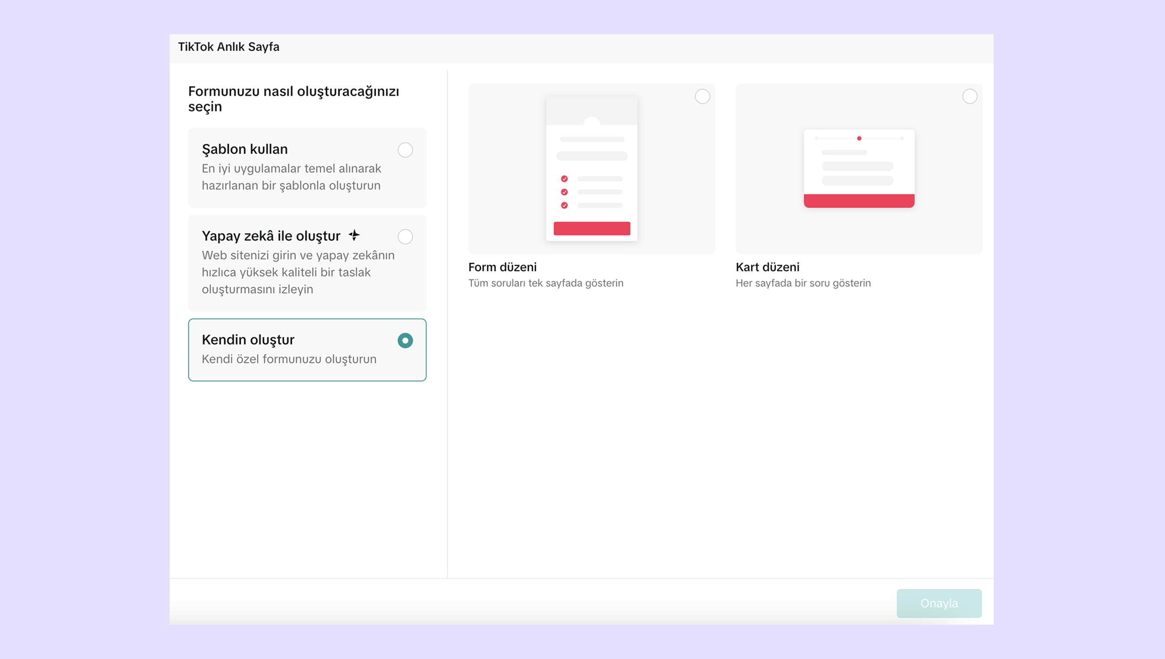
Task: Click the Kart düzeni layout preview image
Action: [x=859, y=168]
